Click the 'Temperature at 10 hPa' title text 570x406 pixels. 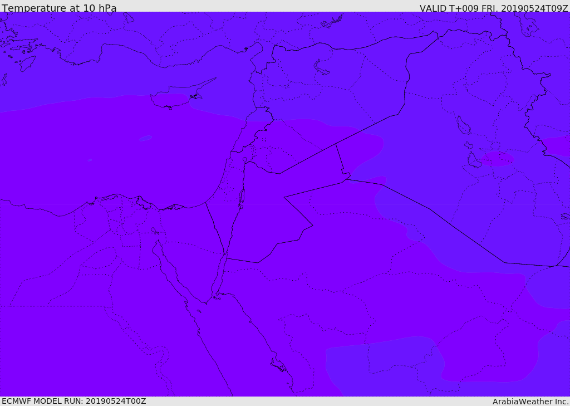coord(59,8)
